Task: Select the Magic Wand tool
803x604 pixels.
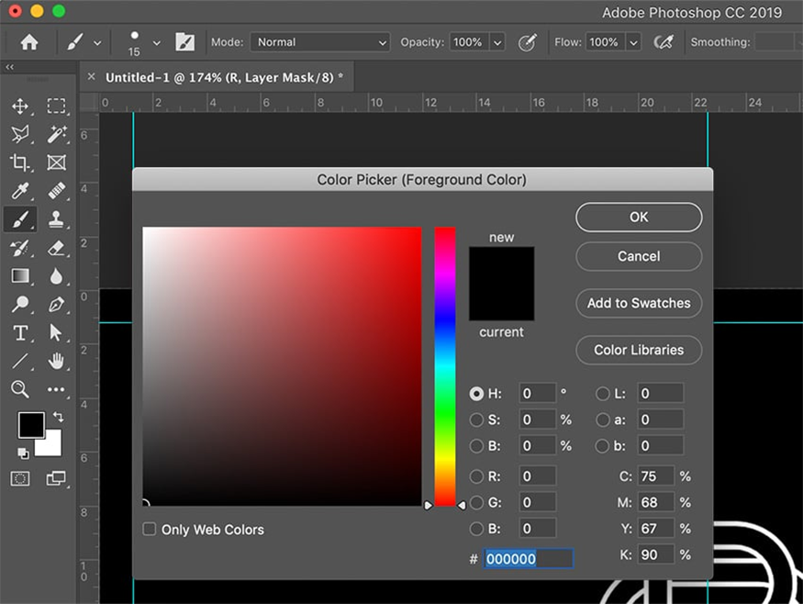Action: point(56,135)
